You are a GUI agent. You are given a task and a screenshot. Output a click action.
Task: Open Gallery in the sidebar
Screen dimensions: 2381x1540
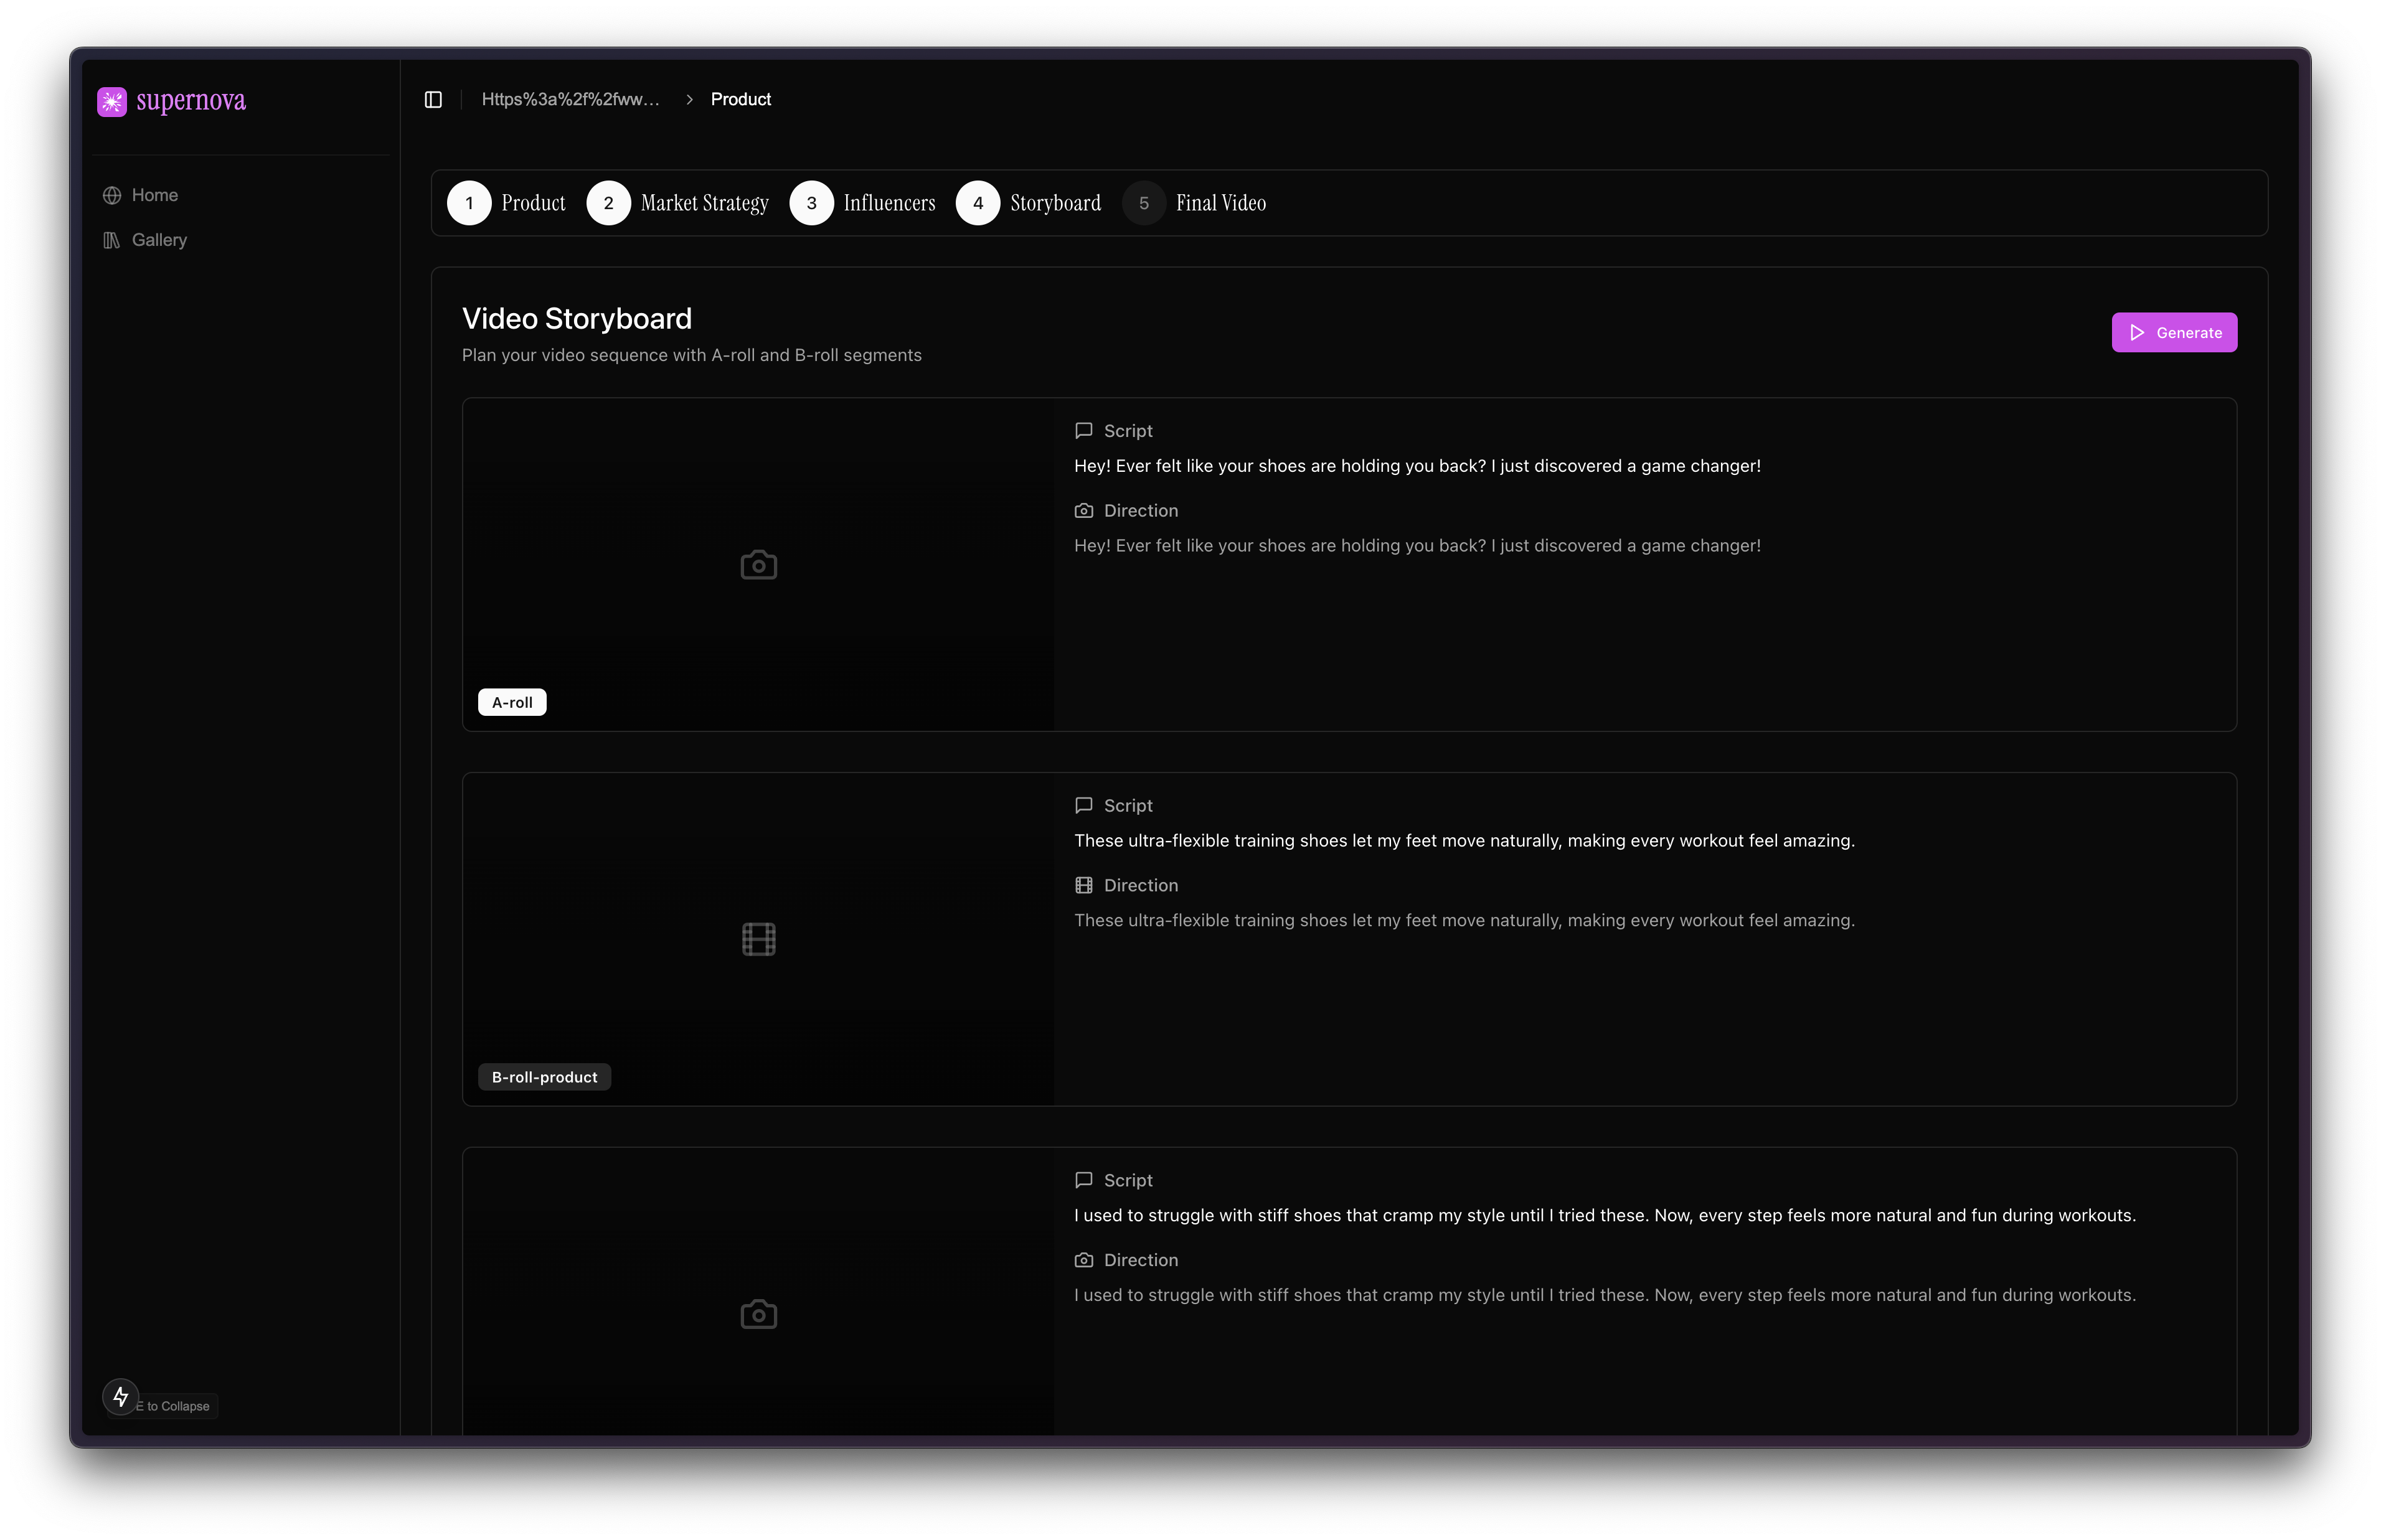coord(159,240)
